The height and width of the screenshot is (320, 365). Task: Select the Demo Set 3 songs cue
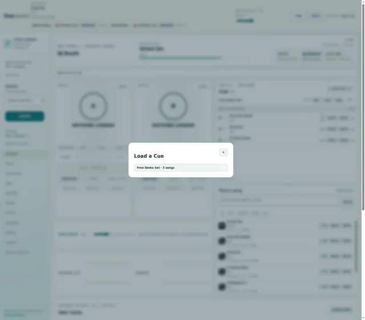(x=181, y=167)
